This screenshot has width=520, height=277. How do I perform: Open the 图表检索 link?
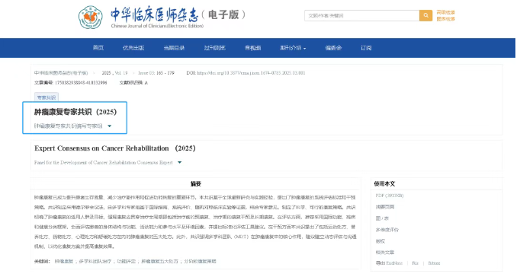pos(446,19)
